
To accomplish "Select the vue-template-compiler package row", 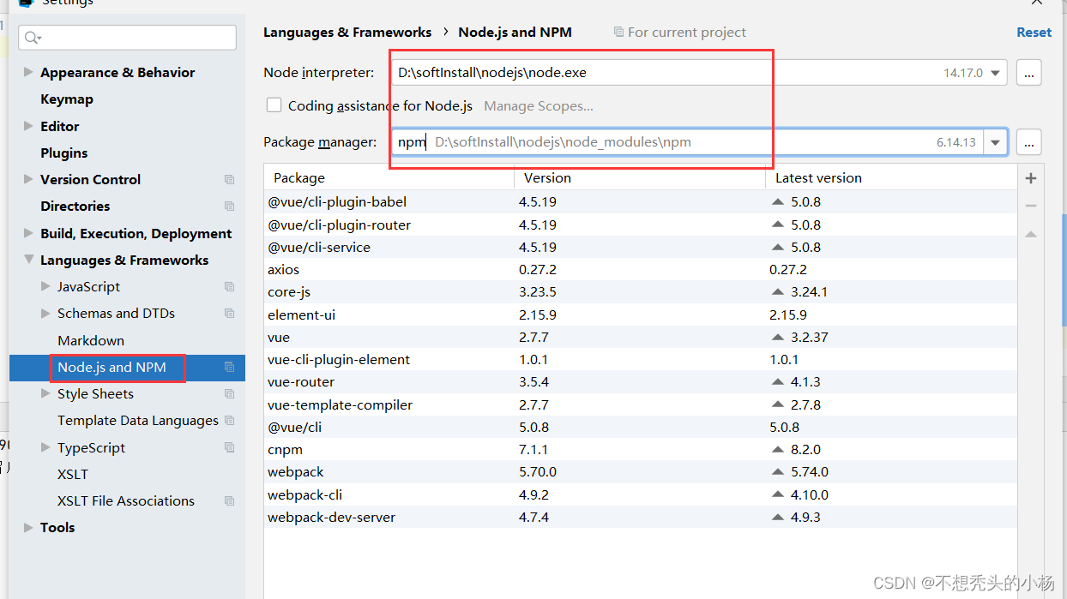I will click(641, 405).
